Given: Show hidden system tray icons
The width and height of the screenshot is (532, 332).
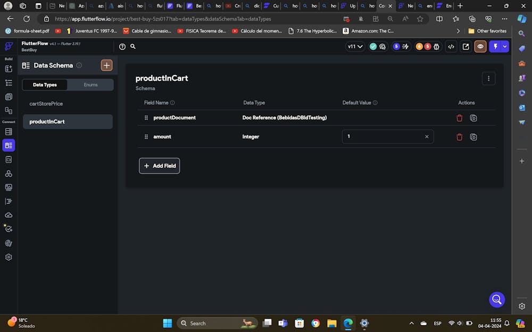Looking at the screenshot, I should tap(411, 323).
